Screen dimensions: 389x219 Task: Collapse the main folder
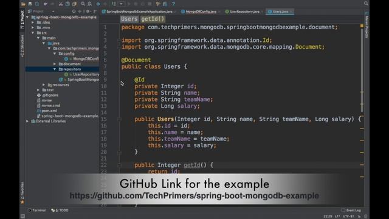[38, 38]
